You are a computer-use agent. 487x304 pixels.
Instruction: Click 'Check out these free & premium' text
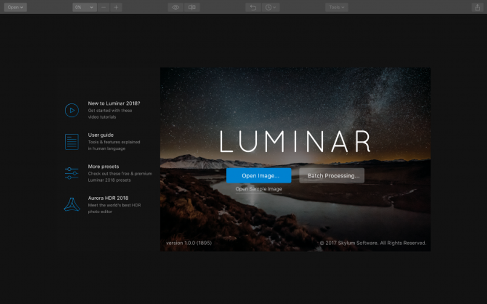pos(120,174)
